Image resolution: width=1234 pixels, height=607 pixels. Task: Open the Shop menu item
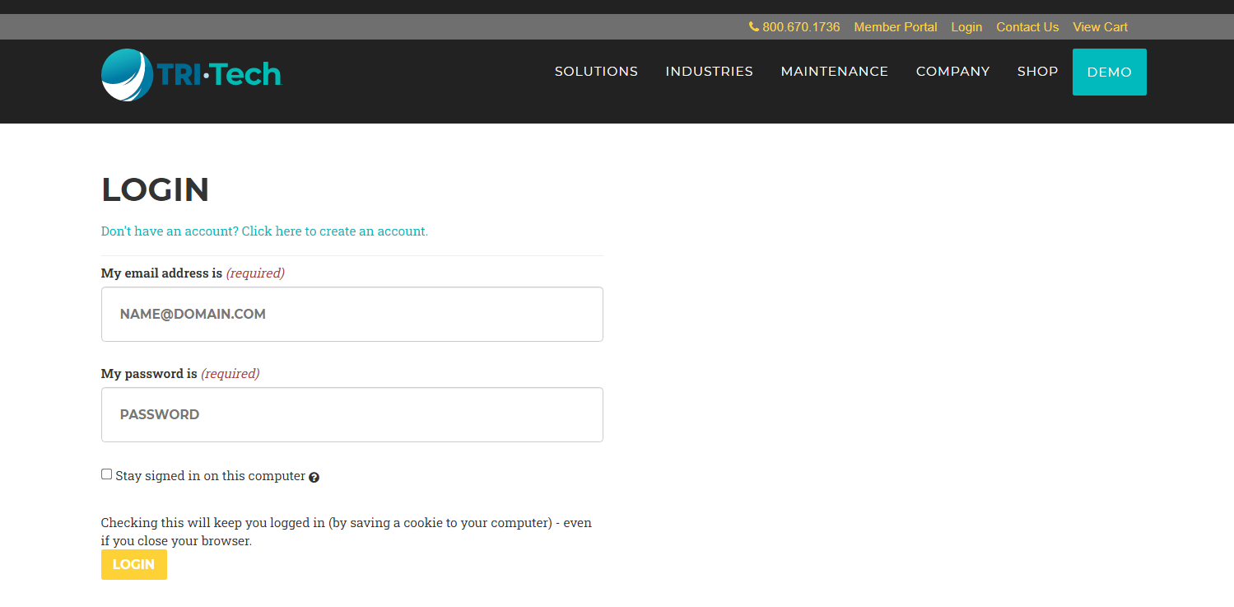tap(1037, 72)
